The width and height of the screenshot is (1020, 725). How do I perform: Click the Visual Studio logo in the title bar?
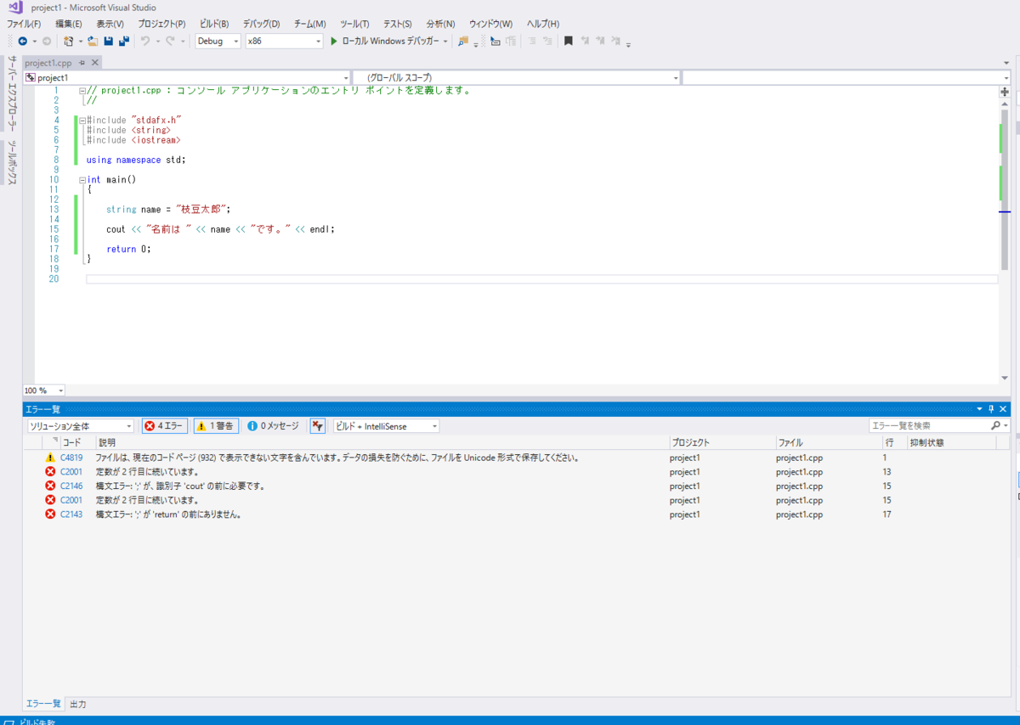[14, 8]
